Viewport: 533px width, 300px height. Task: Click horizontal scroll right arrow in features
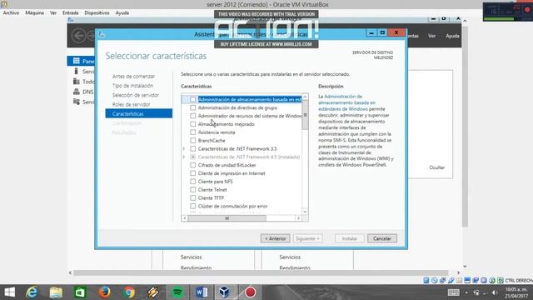pyautogui.click(x=298, y=218)
